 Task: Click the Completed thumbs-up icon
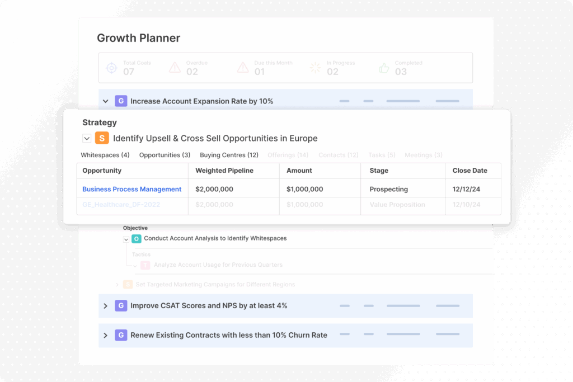(384, 68)
